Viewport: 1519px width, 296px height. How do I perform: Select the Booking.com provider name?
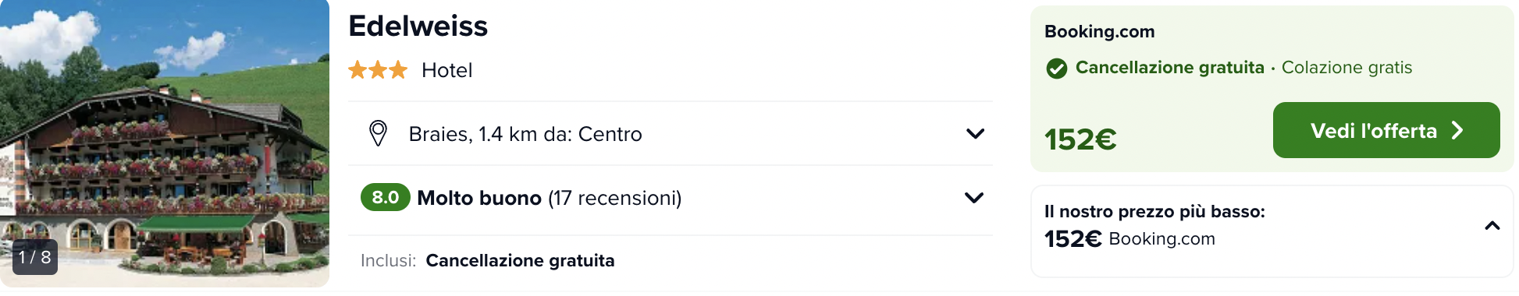(1099, 31)
